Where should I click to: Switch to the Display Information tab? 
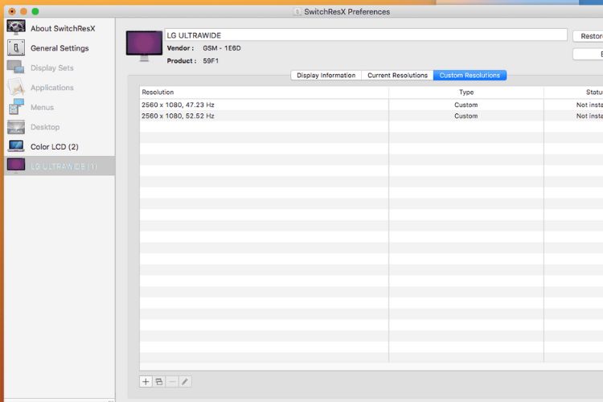click(x=326, y=76)
